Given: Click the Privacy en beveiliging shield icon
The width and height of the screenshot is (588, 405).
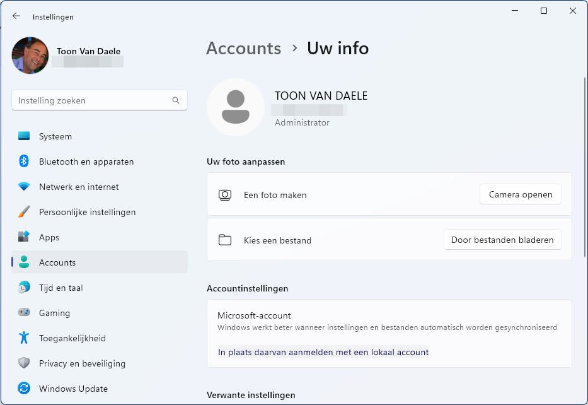Looking at the screenshot, I should pyautogui.click(x=24, y=363).
